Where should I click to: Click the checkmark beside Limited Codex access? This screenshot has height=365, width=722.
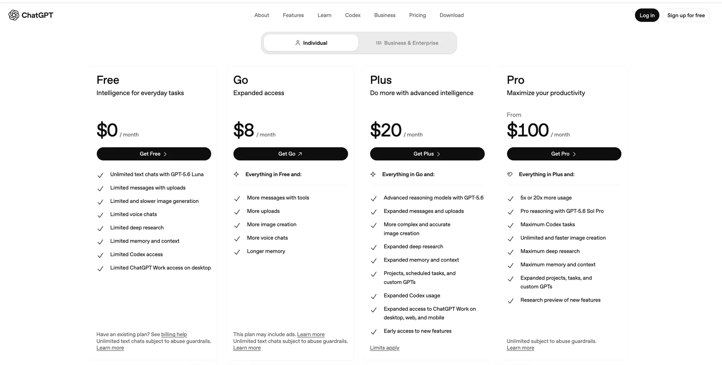point(100,255)
